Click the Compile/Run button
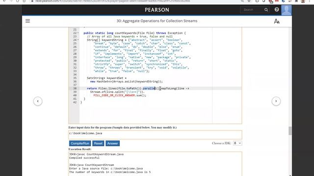 (80, 143)
